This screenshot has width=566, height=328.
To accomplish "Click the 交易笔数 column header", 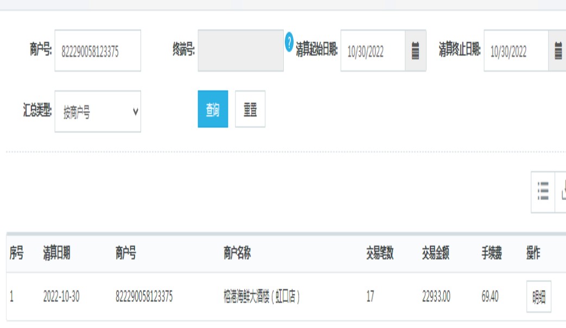I will tap(380, 253).
